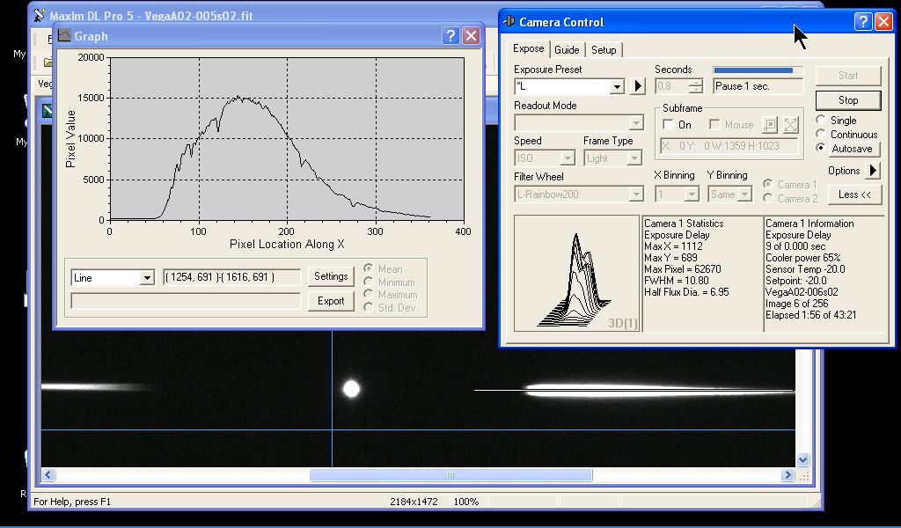Image resolution: width=901 pixels, height=528 pixels.
Task: Select the Camera 2 radio button
Action: pyautogui.click(x=767, y=198)
